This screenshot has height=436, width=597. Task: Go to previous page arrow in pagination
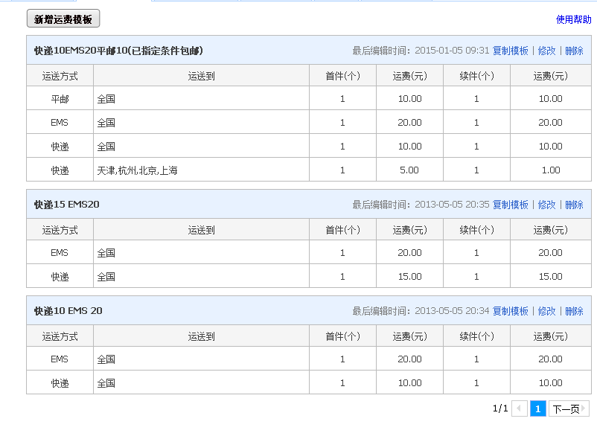pyautogui.click(x=520, y=408)
